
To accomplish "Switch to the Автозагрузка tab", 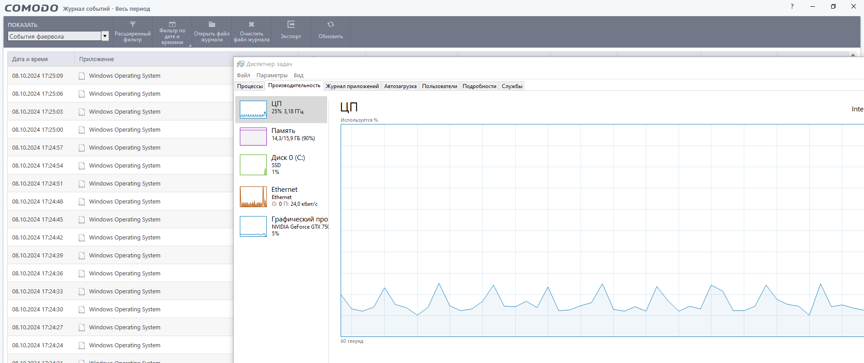I will point(400,86).
